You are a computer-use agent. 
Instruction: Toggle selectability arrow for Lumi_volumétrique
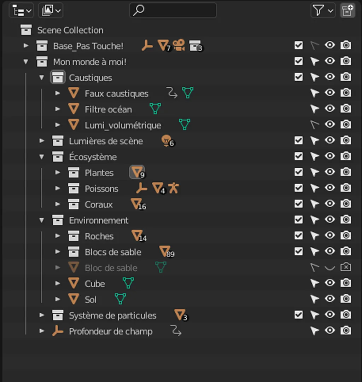click(314, 125)
